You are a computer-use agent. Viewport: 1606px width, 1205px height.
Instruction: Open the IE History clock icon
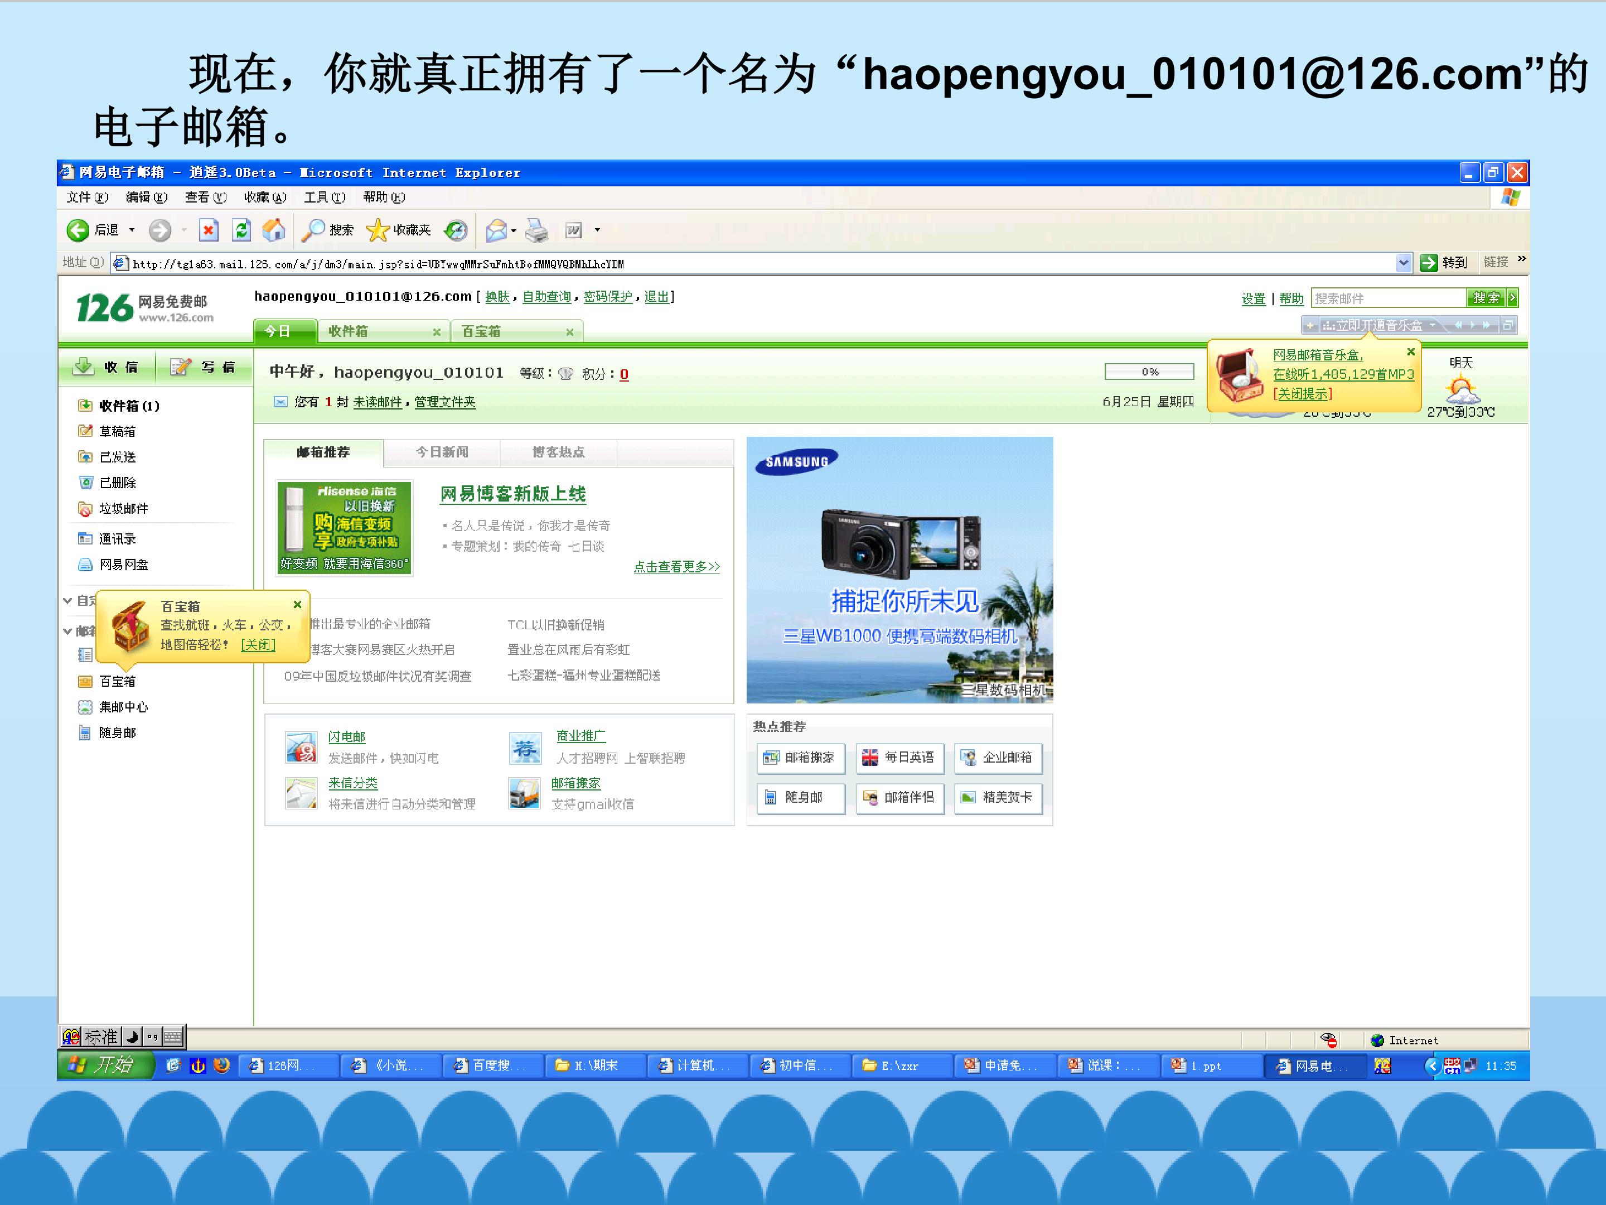click(x=456, y=230)
